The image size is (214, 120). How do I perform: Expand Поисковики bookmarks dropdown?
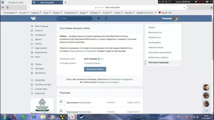pos(10,13)
